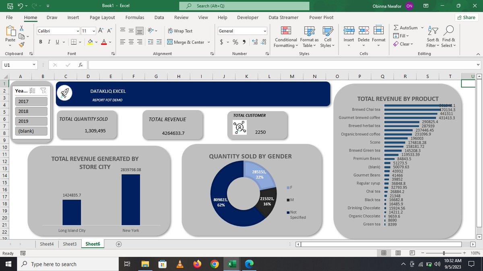Apply the Percent Style format
Viewport: 483px width, 271px height.
coord(235,42)
